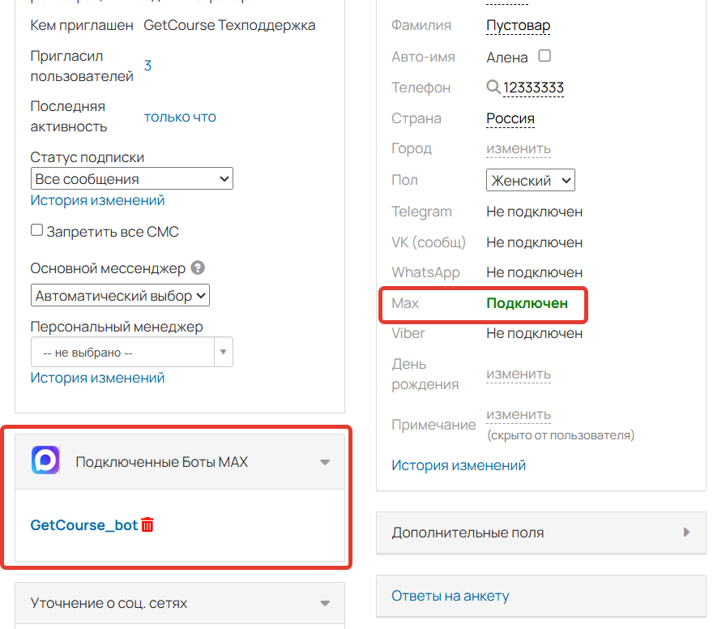Collapse the Подключенные Боты MAX panel
The width and height of the screenshot is (726, 629).
[x=324, y=460]
